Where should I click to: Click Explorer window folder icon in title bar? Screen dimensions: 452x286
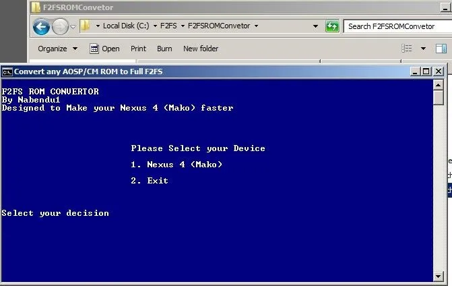[x=36, y=7]
